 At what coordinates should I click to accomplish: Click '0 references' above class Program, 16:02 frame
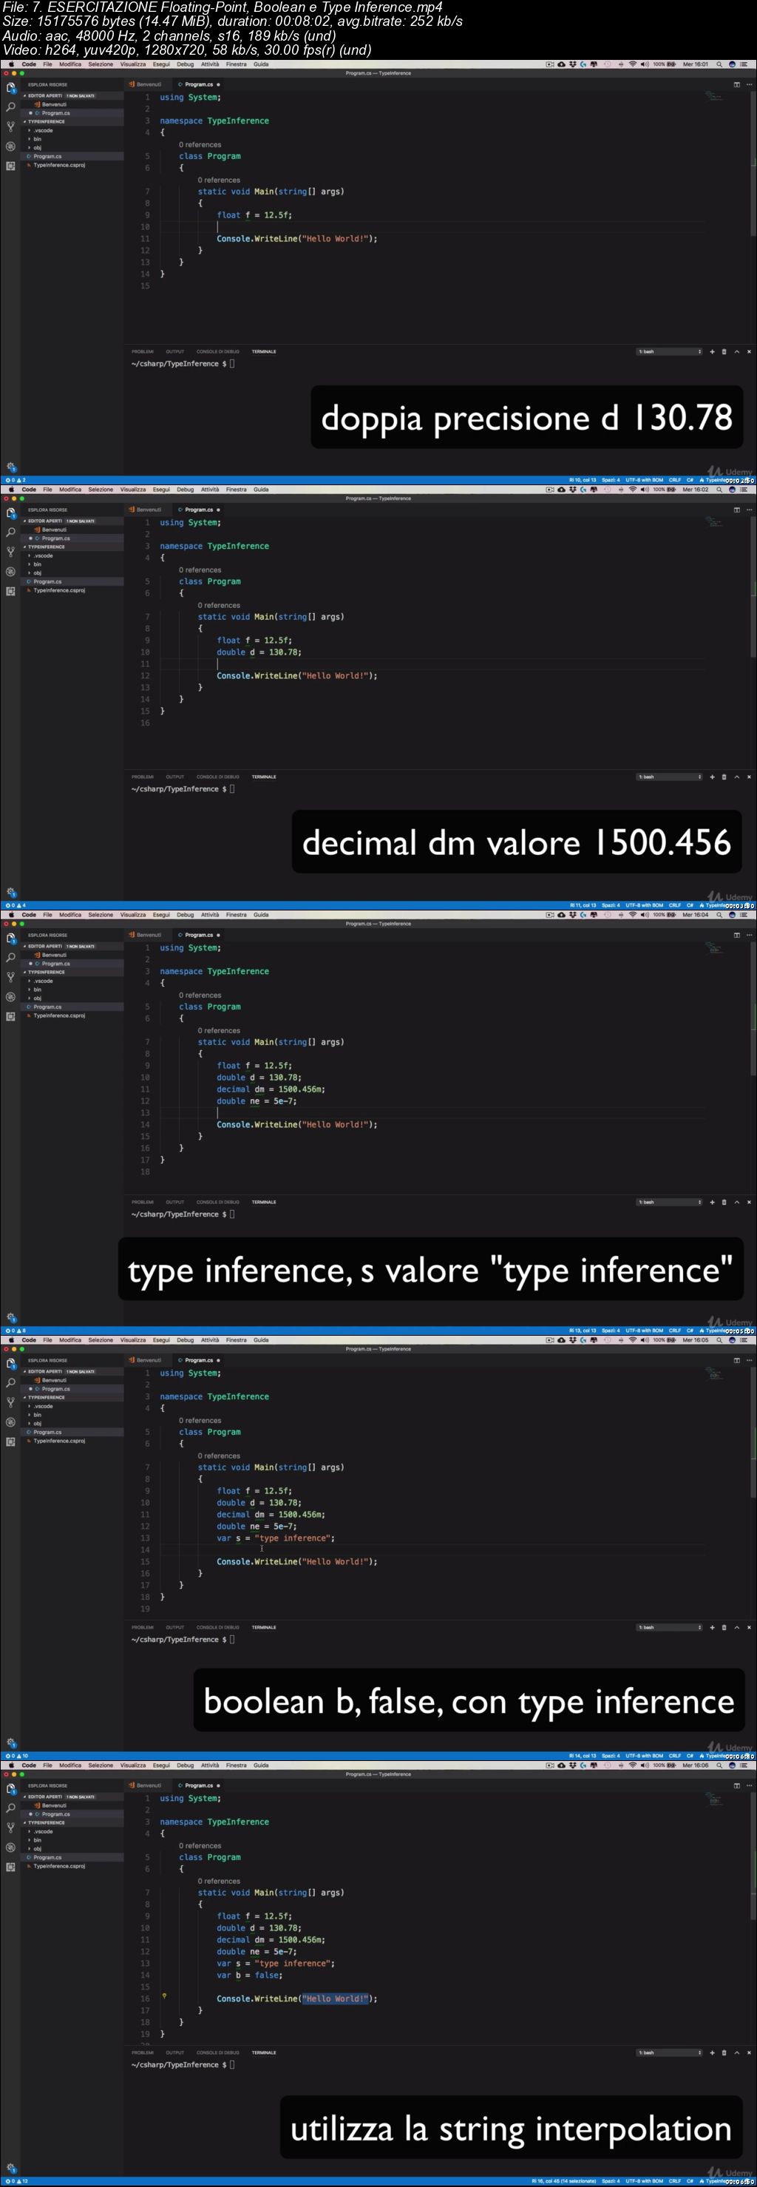pos(200,569)
